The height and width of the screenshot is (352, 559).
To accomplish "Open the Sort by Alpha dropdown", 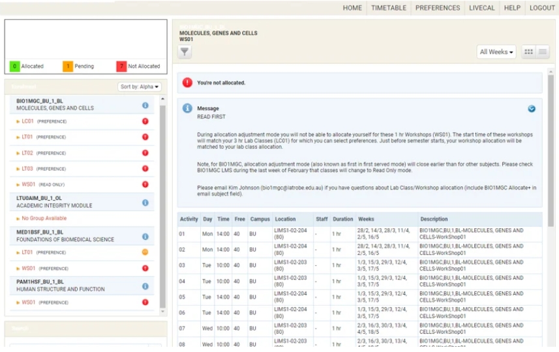I will click(x=140, y=87).
